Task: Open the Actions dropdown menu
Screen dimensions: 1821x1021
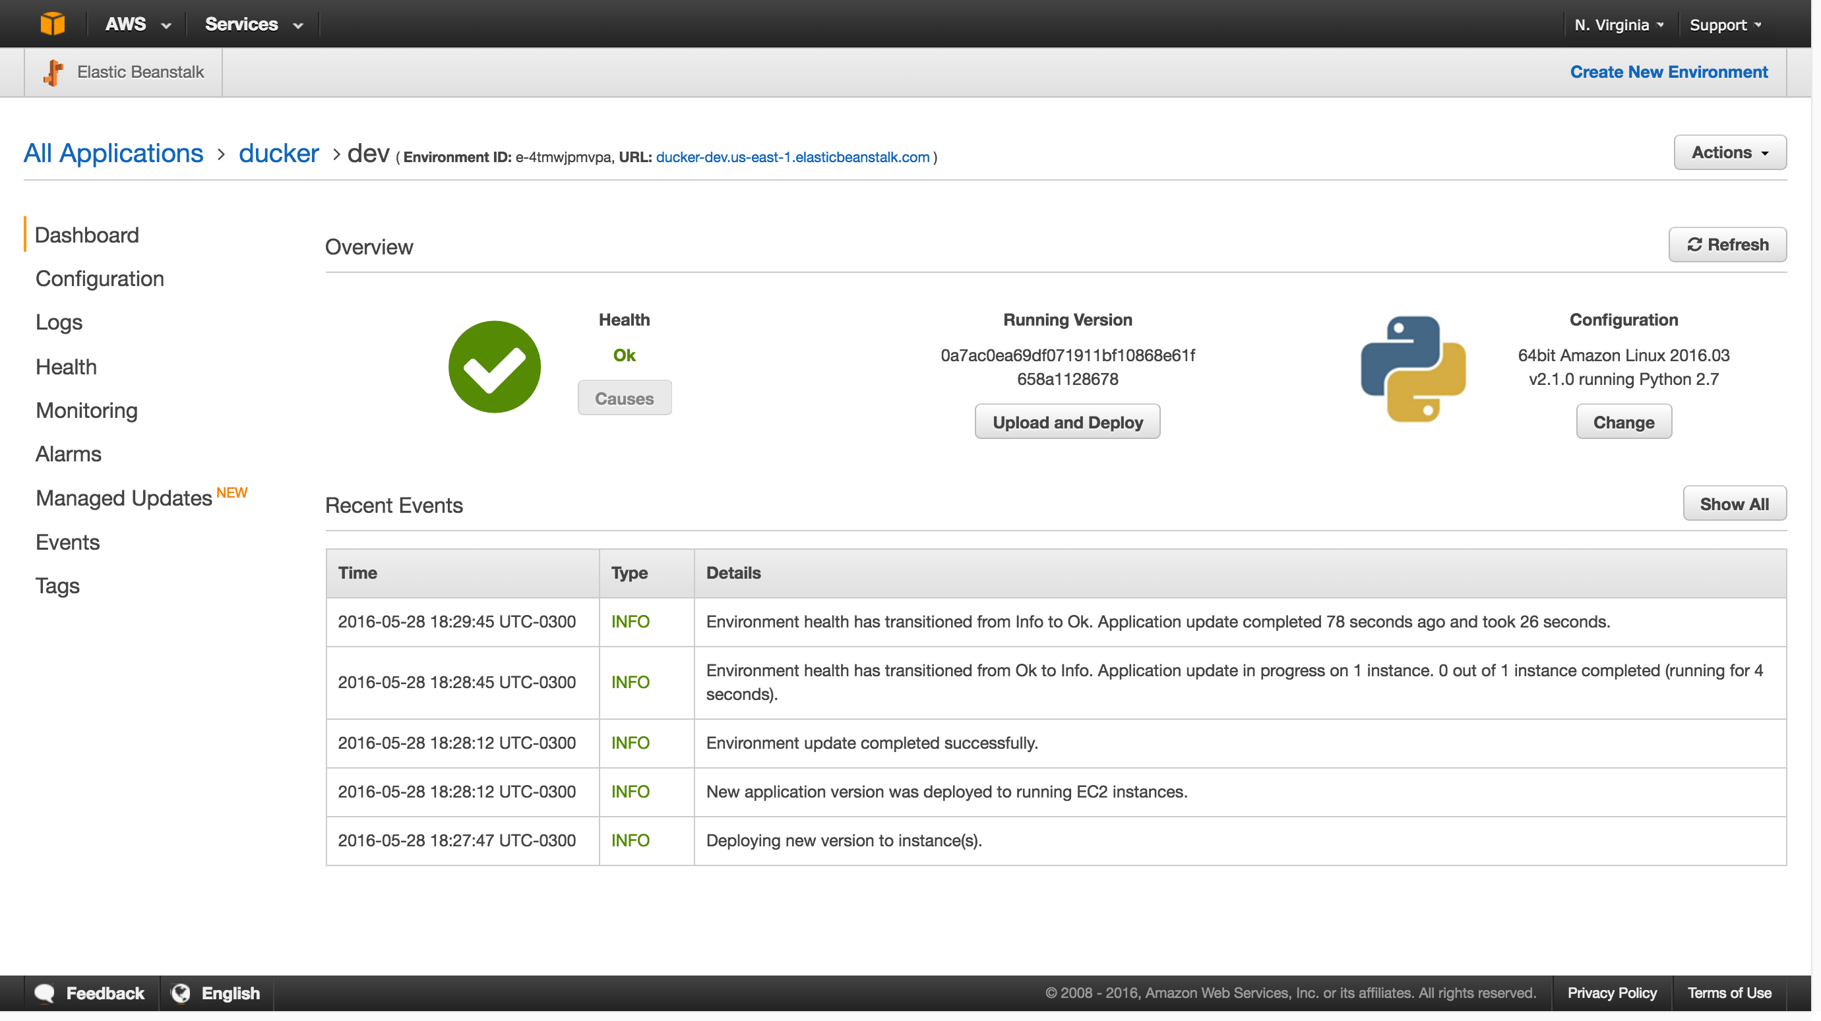Action: (1729, 153)
